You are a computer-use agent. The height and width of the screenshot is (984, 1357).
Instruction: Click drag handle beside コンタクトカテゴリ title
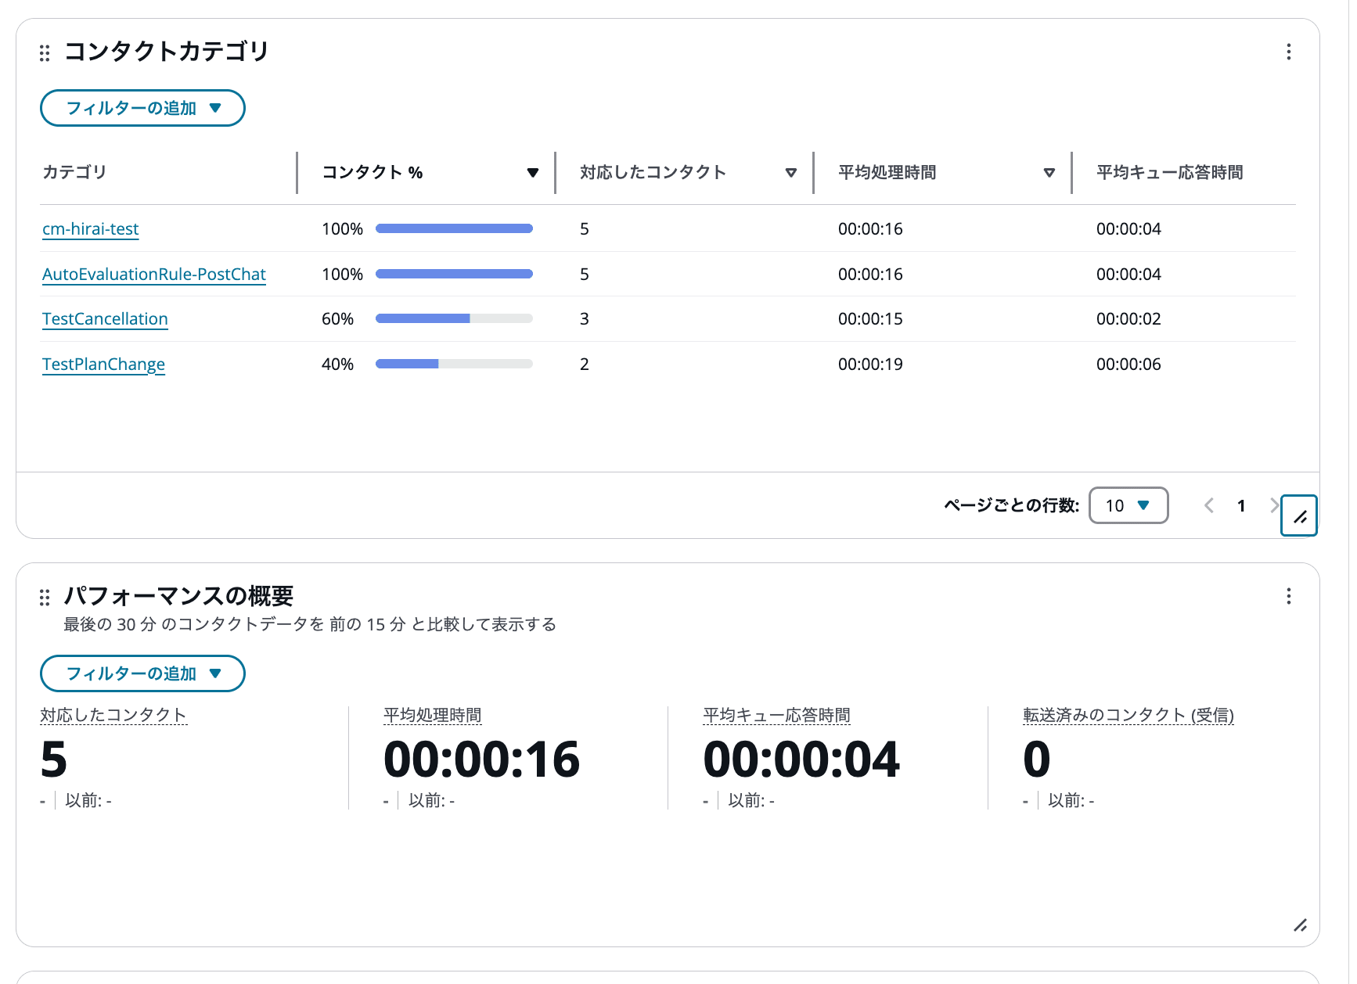click(45, 52)
